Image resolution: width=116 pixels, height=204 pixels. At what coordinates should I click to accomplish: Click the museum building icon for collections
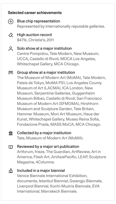tap(11, 133)
